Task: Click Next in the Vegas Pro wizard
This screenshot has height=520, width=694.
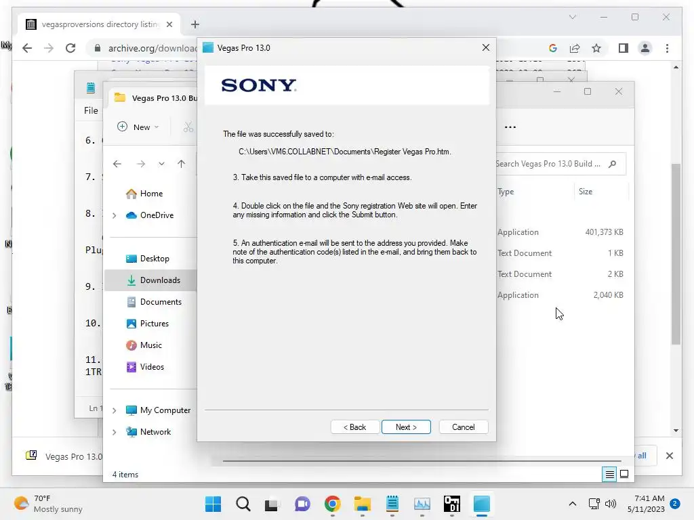Action: (406, 427)
